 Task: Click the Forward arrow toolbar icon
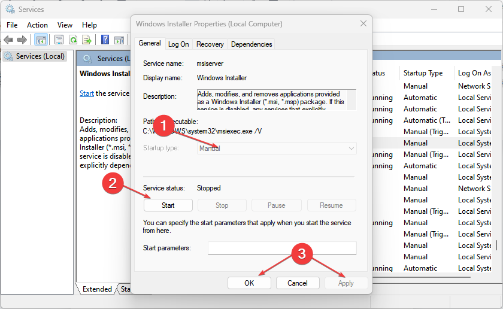pyautogui.click(x=22, y=40)
